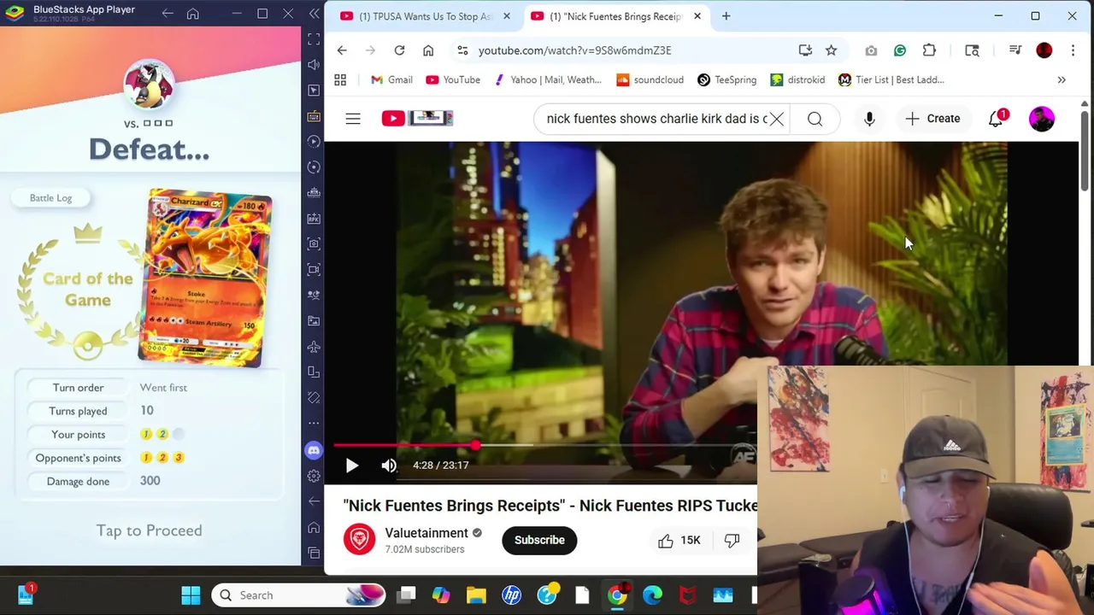The image size is (1094, 615).
Task: Open the Gmail bookmark
Action: [391, 79]
